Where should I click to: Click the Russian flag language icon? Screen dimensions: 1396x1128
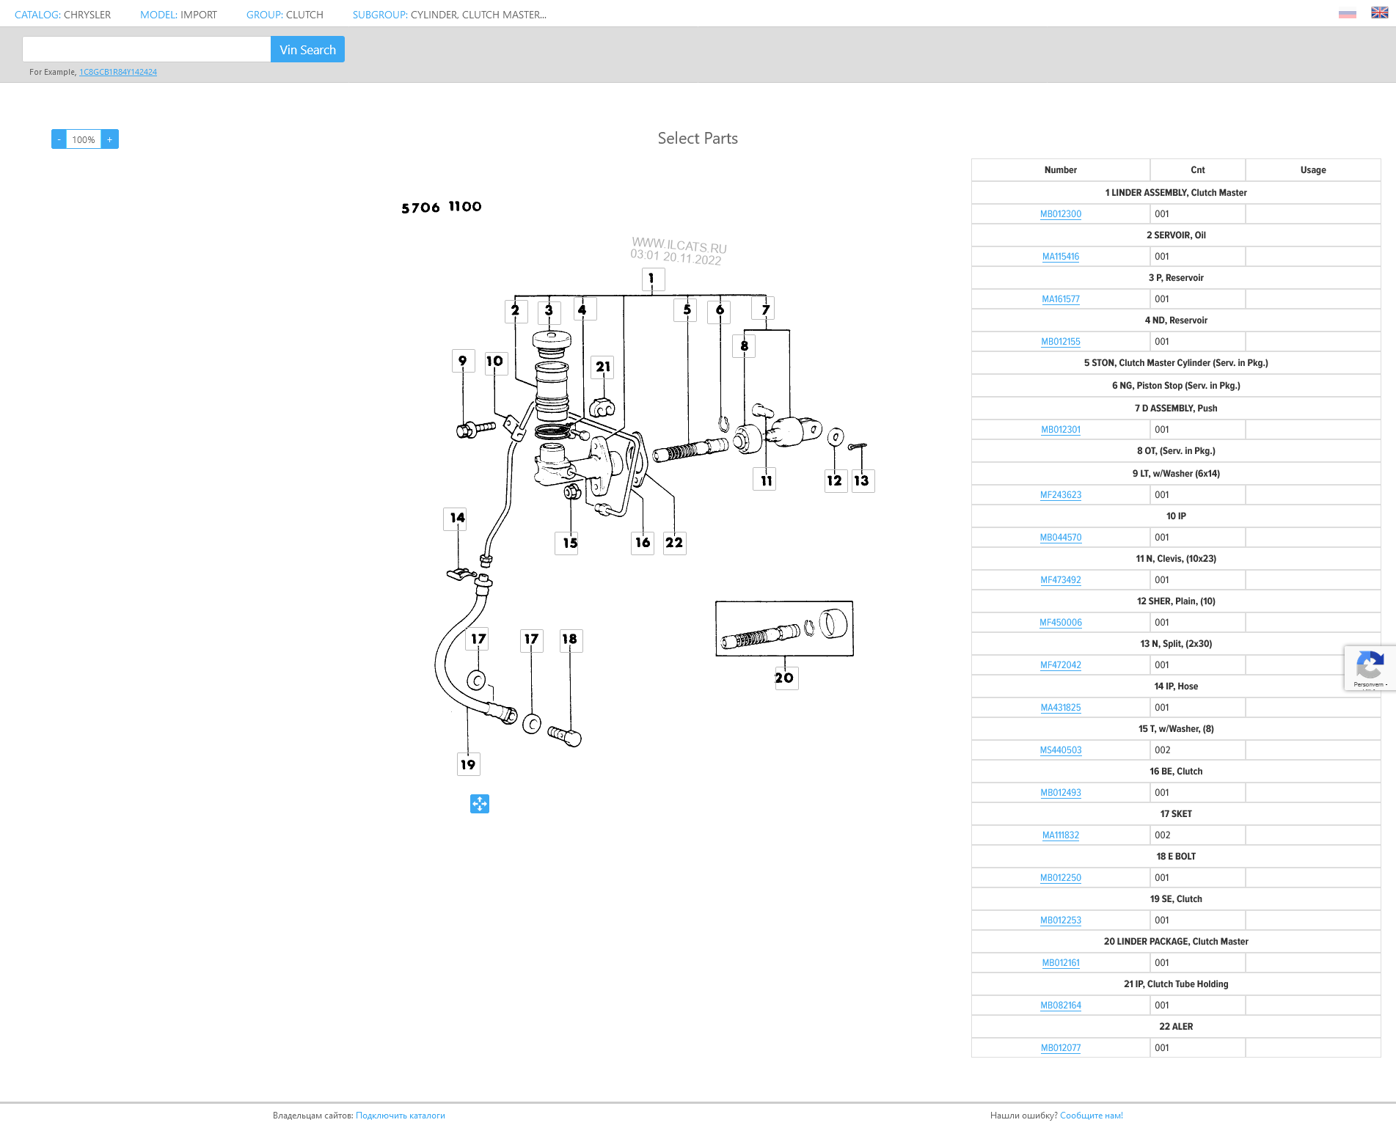tap(1347, 14)
